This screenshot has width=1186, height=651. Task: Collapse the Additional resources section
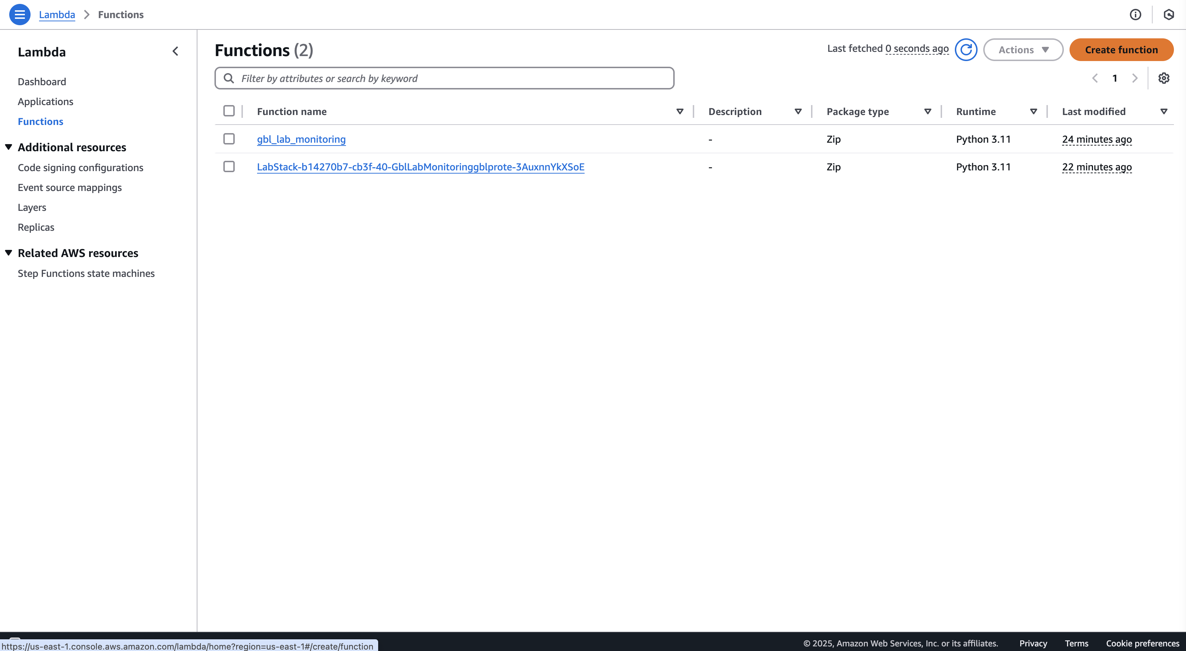click(x=9, y=147)
